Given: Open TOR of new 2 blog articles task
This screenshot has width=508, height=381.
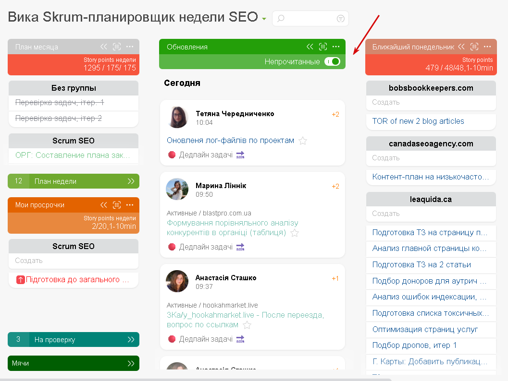Looking at the screenshot, I should point(418,121).
